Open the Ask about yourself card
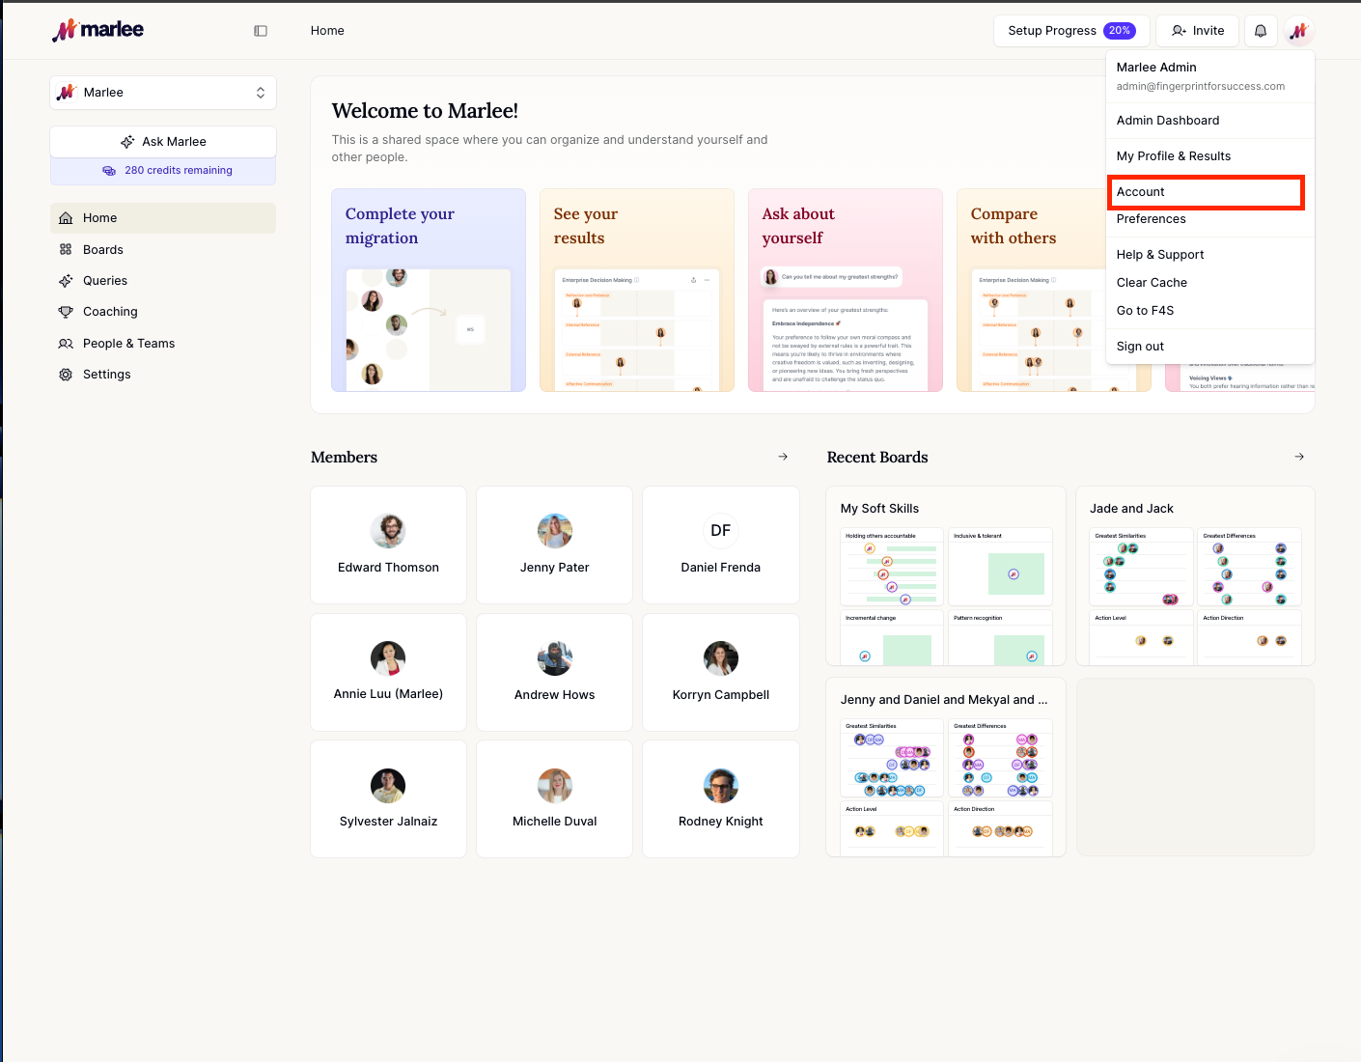Image resolution: width=1361 pixels, height=1062 pixels. pyautogui.click(x=846, y=291)
